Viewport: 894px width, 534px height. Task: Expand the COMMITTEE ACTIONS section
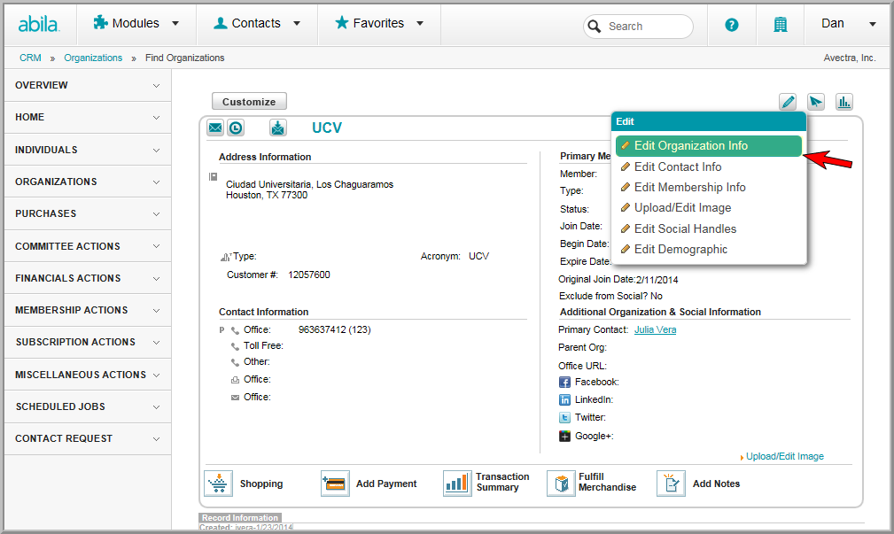[x=88, y=246]
